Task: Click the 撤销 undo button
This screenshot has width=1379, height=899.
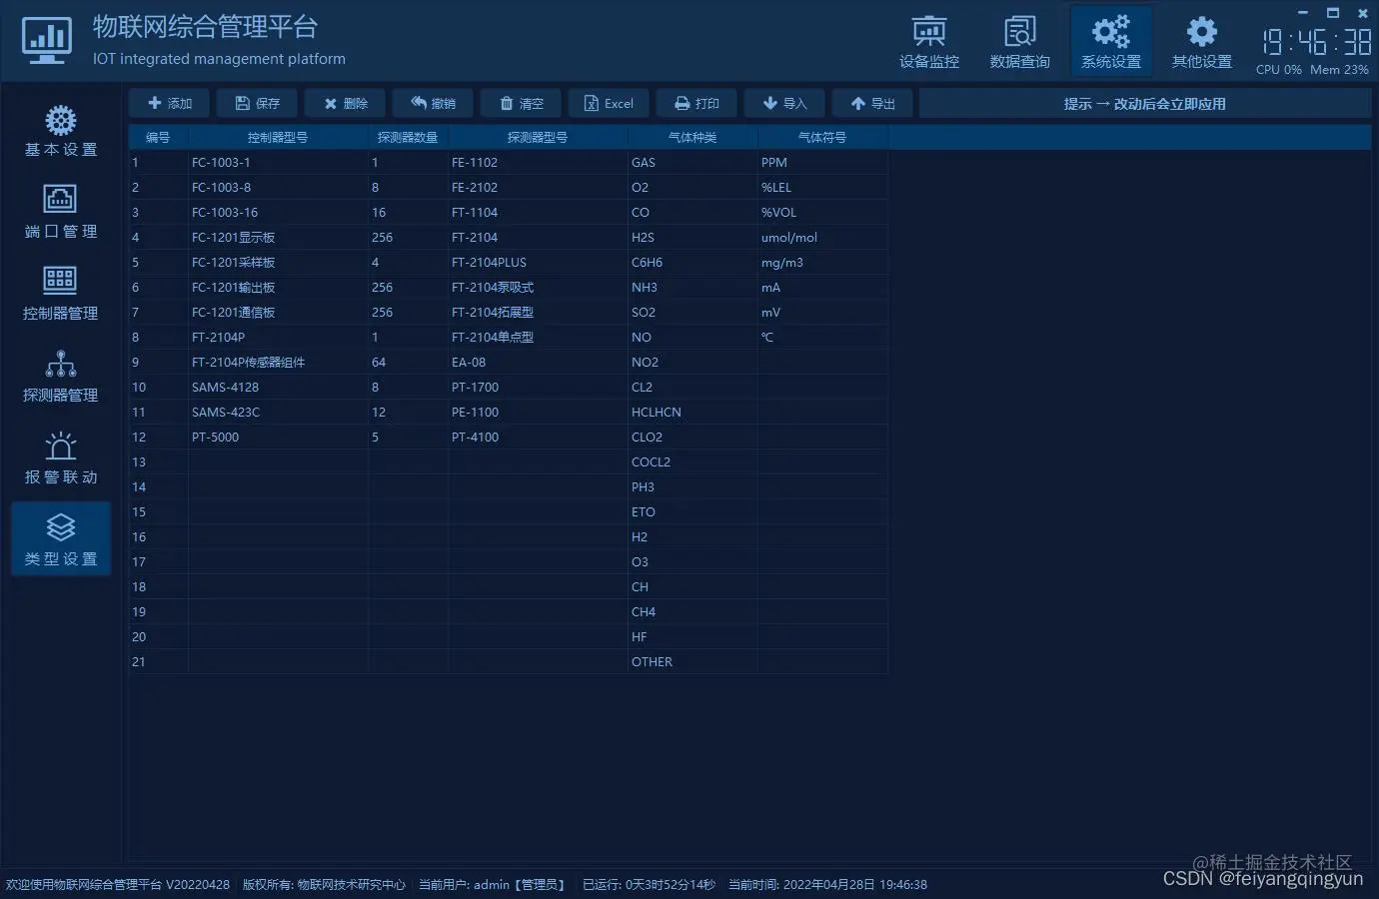Action: point(432,102)
